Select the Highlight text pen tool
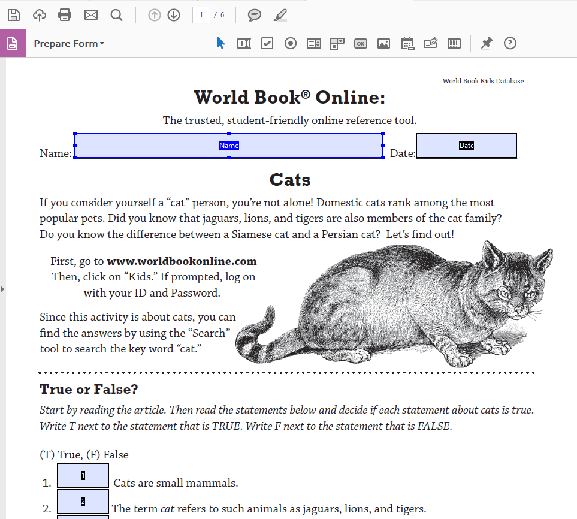Image resolution: width=577 pixels, height=519 pixels. coord(280,15)
